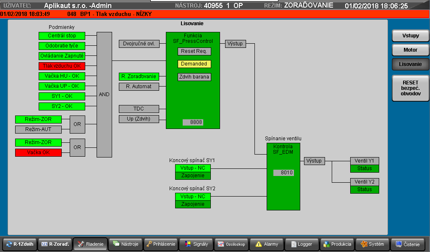Click Reset Req. in SF_PressControl
430x252 pixels.
coord(194,51)
